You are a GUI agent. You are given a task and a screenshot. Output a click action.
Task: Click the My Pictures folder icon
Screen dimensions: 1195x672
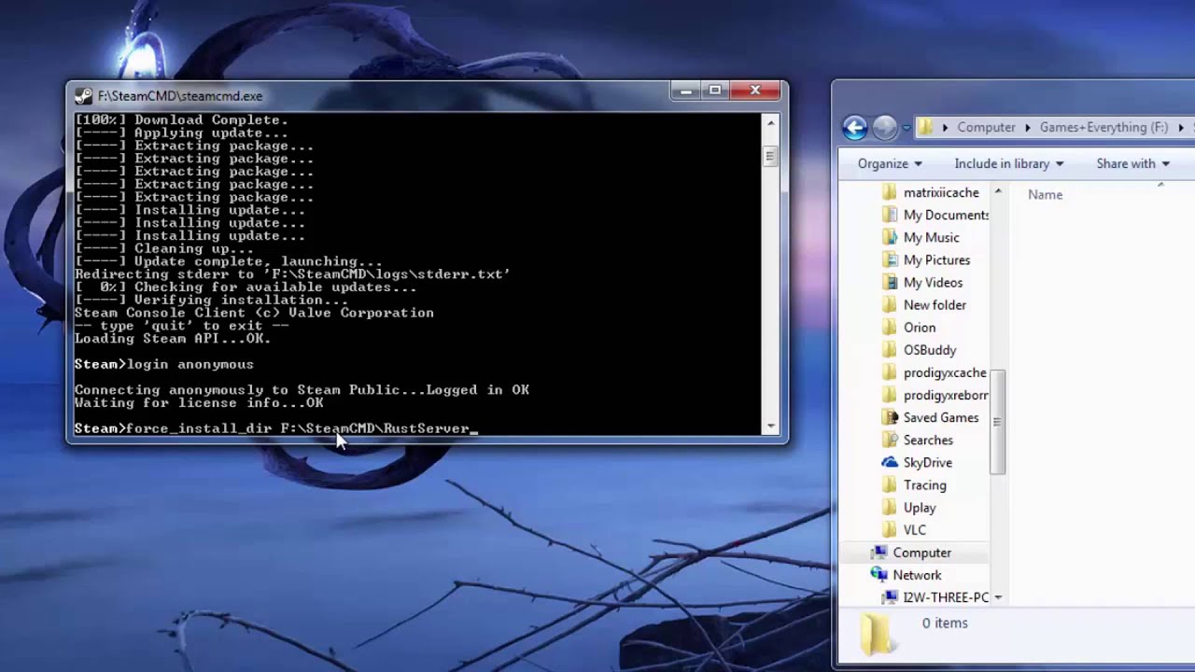[x=890, y=259]
